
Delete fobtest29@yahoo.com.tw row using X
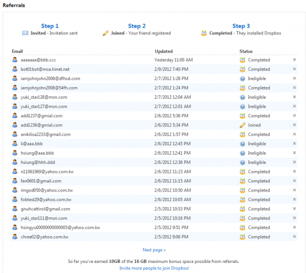pos(295,199)
